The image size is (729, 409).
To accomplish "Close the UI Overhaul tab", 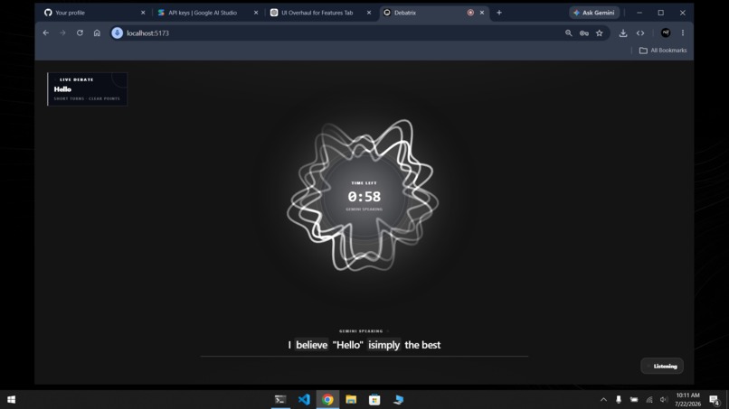I will 369,13.
